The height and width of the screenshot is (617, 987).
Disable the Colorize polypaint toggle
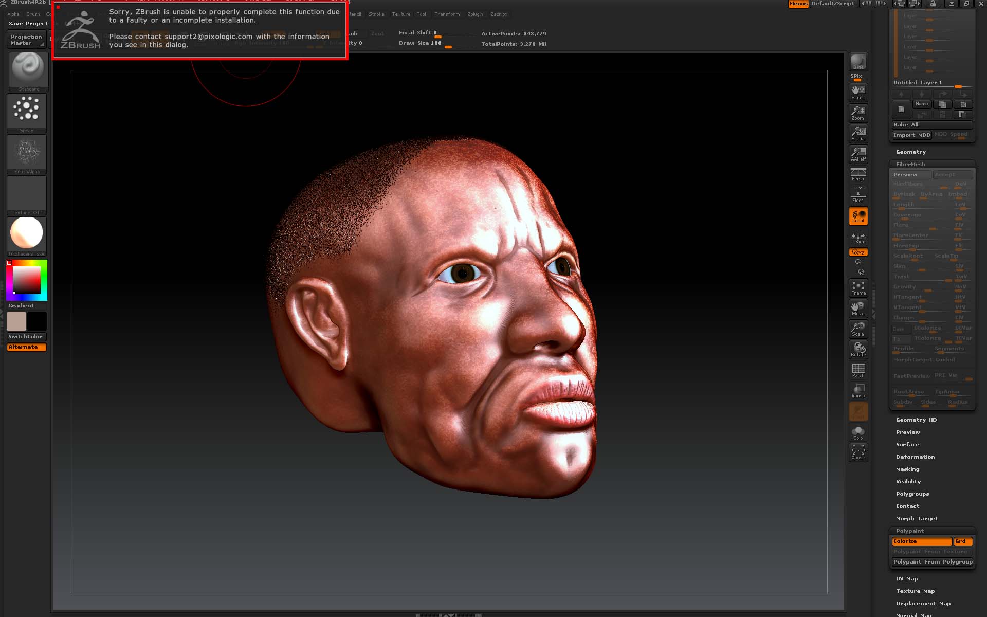pos(920,541)
